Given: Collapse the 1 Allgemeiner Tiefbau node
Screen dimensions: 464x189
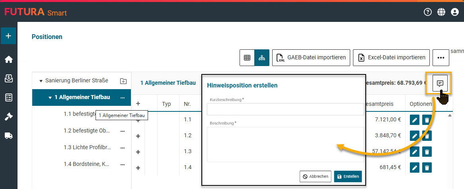Looking at the screenshot, I should pyautogui.click(x=50, y=97).
